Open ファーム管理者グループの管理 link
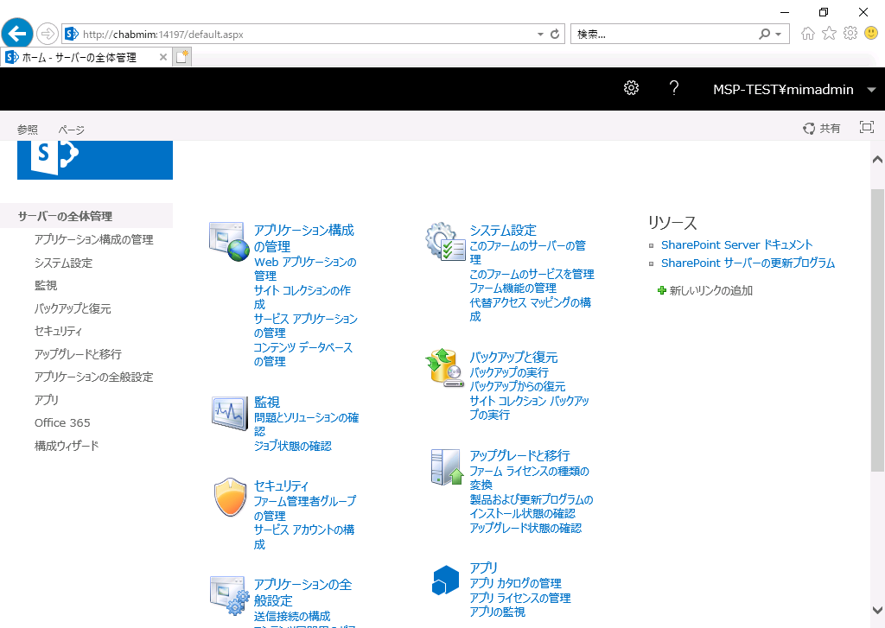 tap(305, 509)
